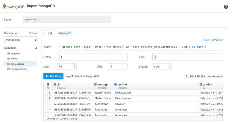This screenshot has height=124, width=232.
Task: Click the table icon beside system.indexes
Action: tap(8, 69)
